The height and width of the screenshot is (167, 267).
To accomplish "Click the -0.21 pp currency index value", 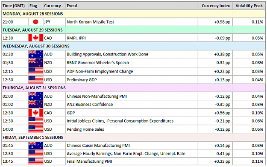I will [x=223, y=121].
